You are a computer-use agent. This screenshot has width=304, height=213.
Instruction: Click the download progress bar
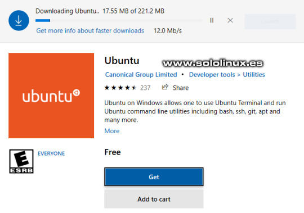(119, 20)
